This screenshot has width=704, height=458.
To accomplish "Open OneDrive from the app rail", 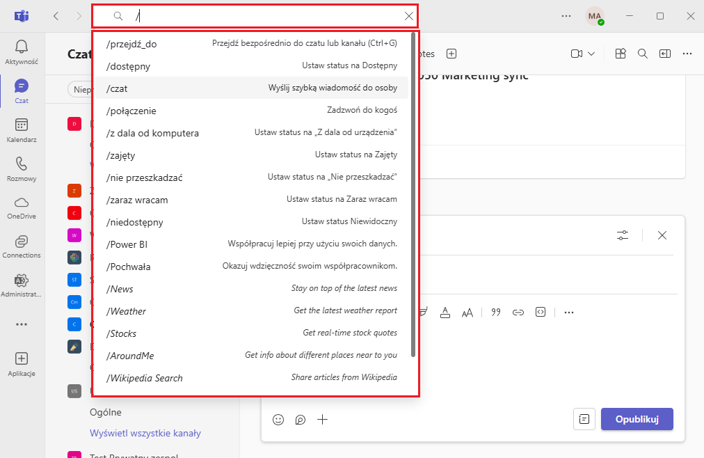I will coord(22,208).
